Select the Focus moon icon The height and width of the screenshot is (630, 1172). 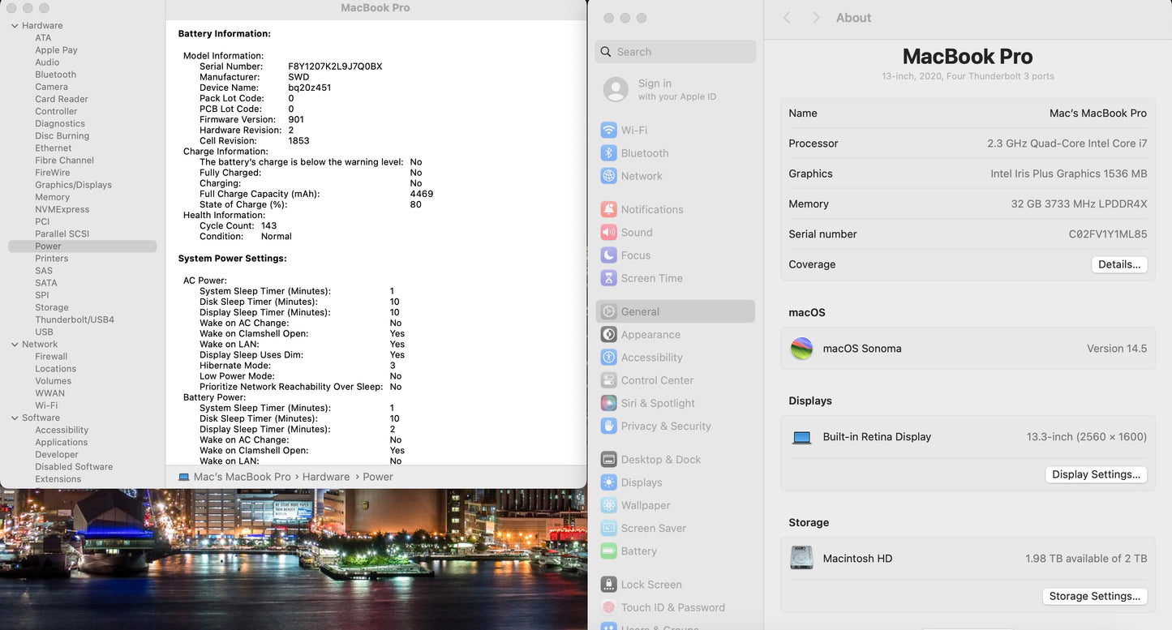coord(608,255)
